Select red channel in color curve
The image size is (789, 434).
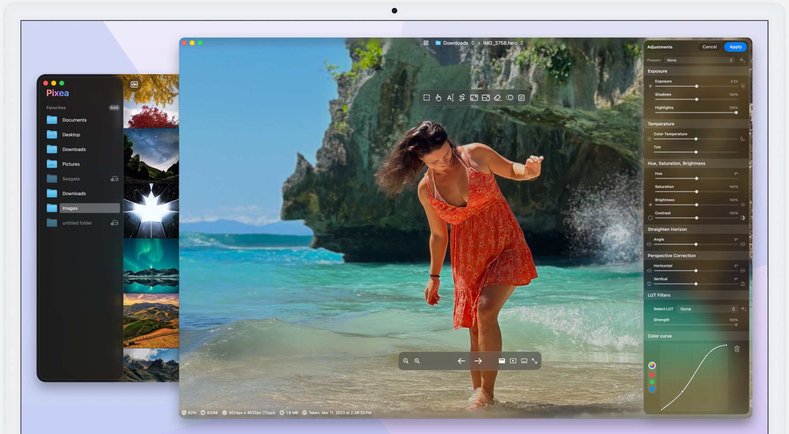click(x=652, y=375)
